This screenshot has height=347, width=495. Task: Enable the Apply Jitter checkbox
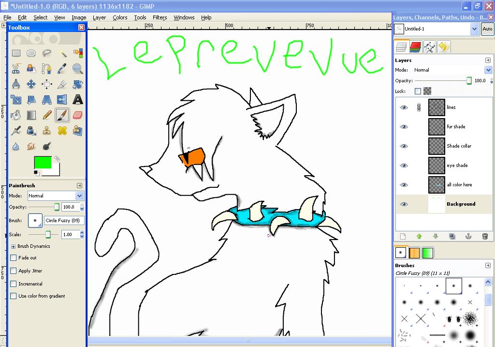pos(13,271)
